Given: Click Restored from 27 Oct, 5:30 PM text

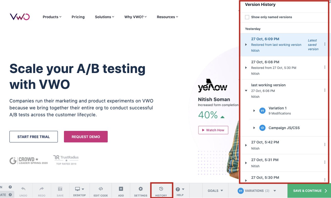Looking at the screenshot, I should point(274,68).
